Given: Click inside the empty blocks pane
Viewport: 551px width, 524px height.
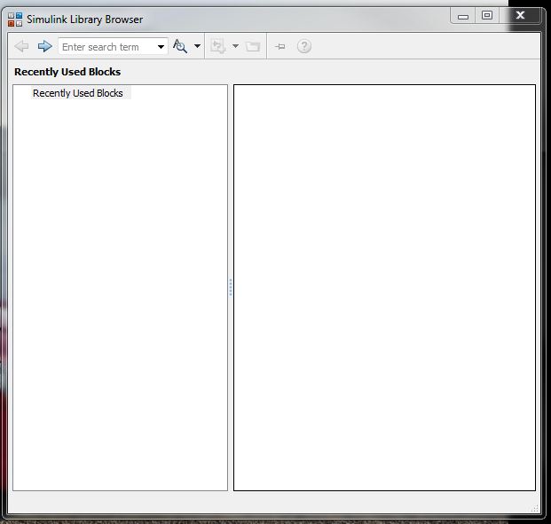Looking at the screenshot, I should coord(384,287).
